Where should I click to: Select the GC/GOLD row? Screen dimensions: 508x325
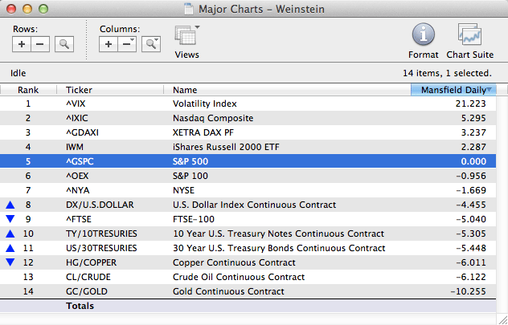tap(241, 291)
